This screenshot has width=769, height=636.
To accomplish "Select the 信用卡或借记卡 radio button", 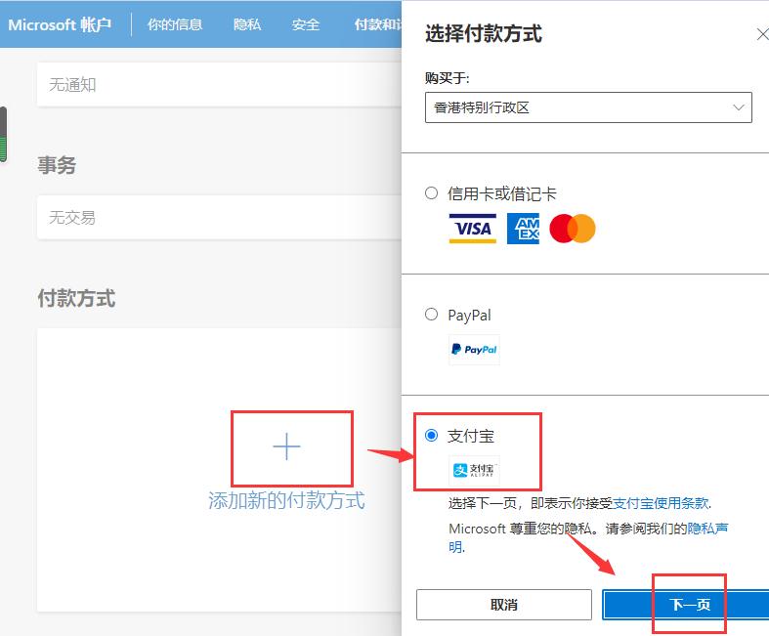I will click(x=431, y=193).
